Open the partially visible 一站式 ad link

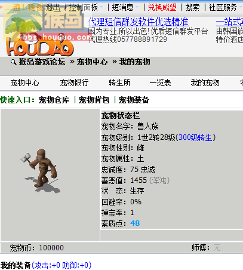[x=229, y=22]
